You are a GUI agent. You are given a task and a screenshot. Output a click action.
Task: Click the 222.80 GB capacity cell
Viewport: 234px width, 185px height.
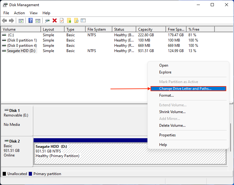(x=146, y=35)
